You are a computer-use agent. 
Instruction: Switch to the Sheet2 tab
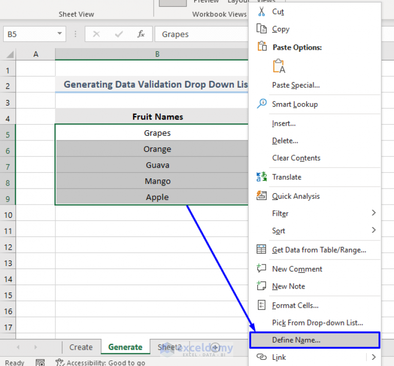tap(170, 347)
